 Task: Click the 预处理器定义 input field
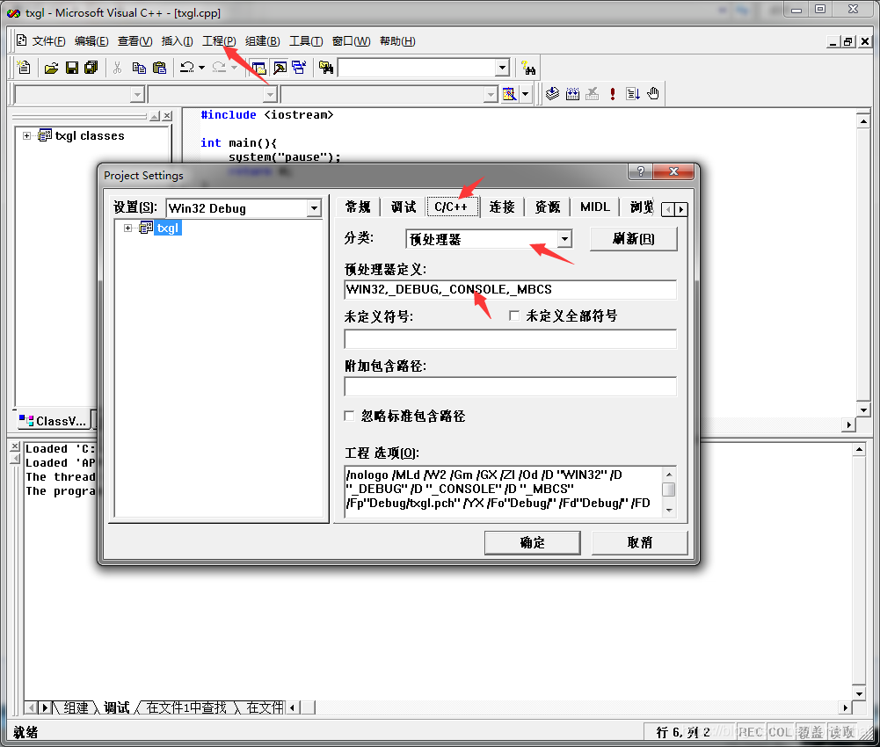(x=510, y=290)
